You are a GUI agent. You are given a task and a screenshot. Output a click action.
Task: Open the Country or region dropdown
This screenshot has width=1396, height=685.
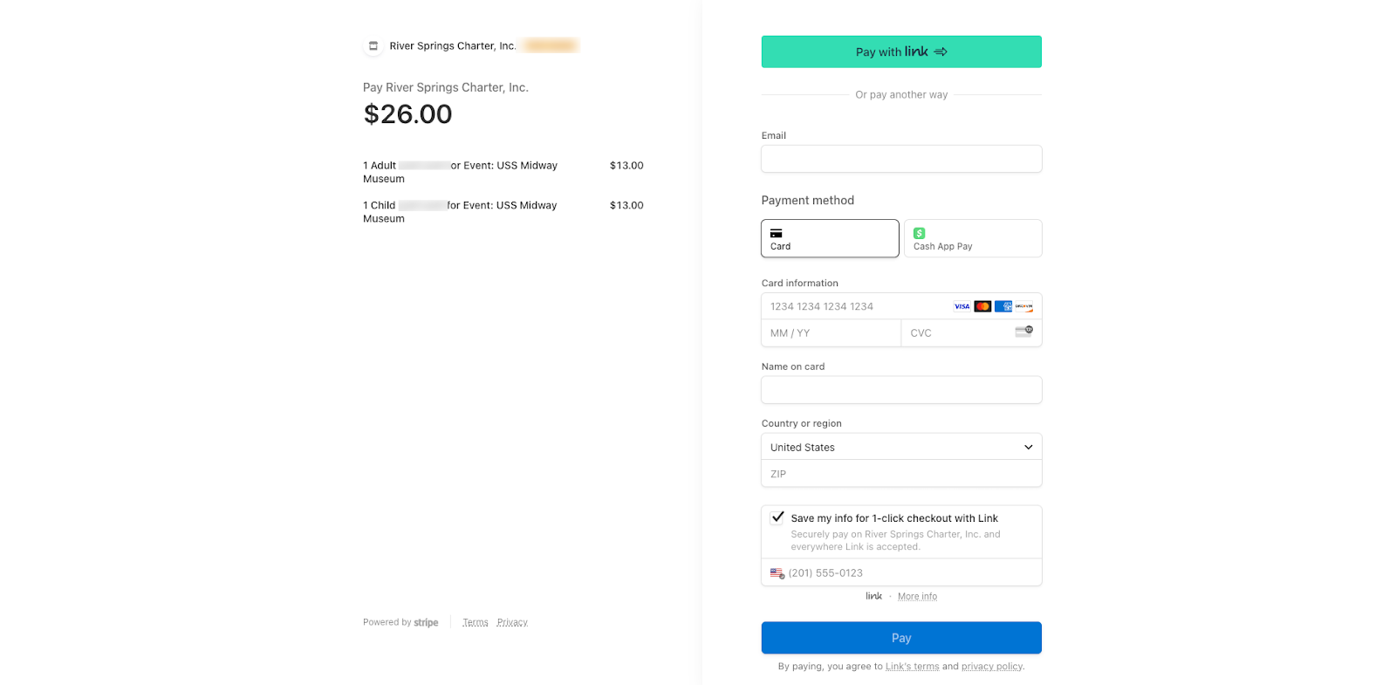click(x=901, y=447)
